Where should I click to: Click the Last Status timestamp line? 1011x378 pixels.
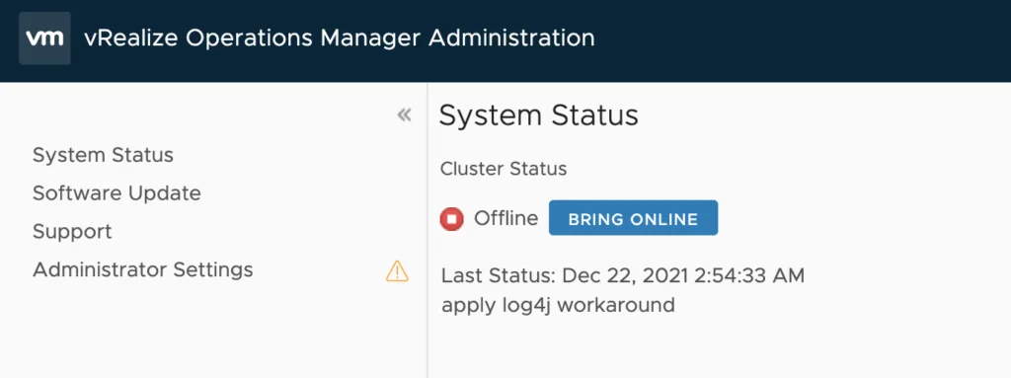623,276
